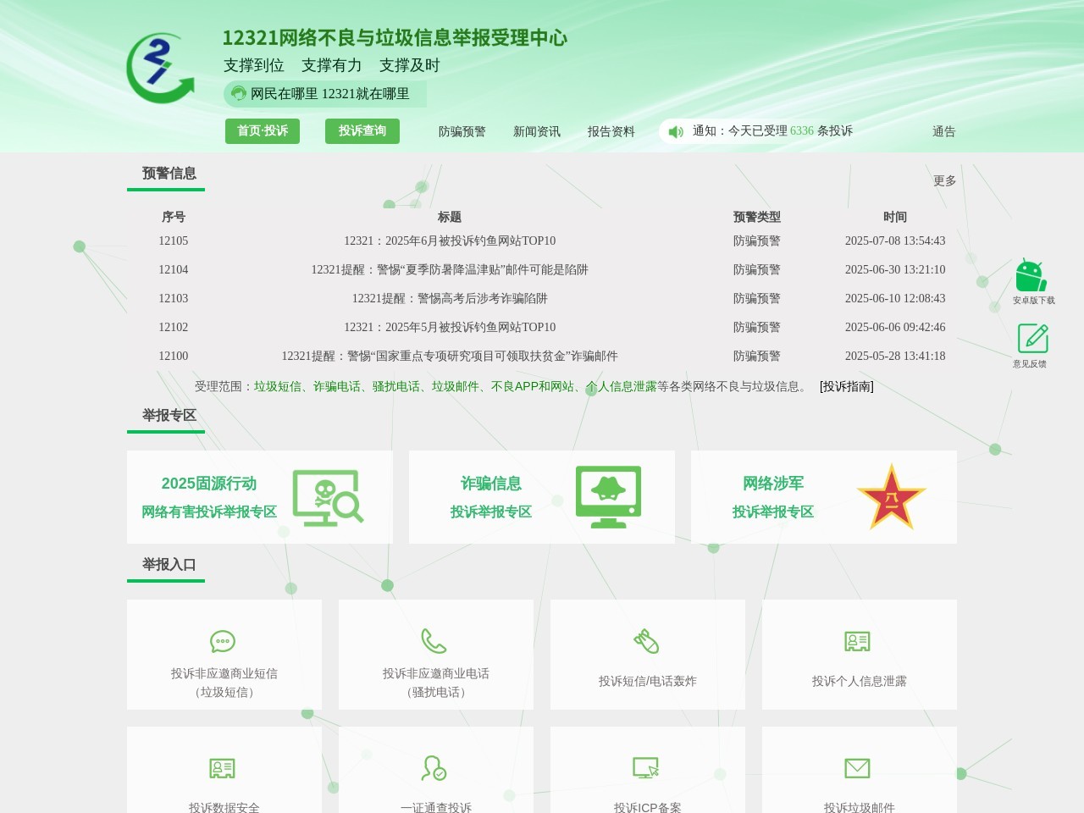Click the spy-computer icon in 诈骗信息 card

click(608, 497)
